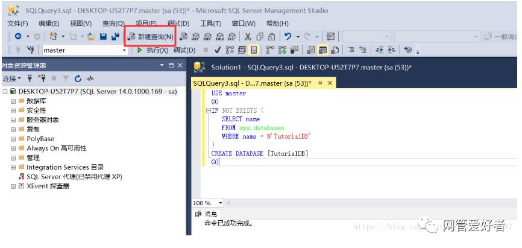Open the Query Options icon
This screenshot has width=522, height=248.
pyautogui.click(x=242, y=50)
